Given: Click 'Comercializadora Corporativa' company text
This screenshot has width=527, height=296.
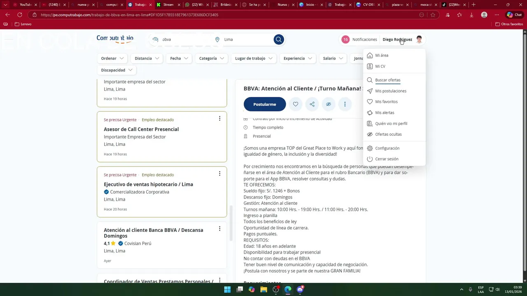Looking at the screenshot, I should point(140,192).
